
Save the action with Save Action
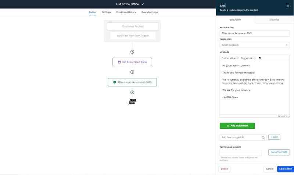tap(286, 169)
